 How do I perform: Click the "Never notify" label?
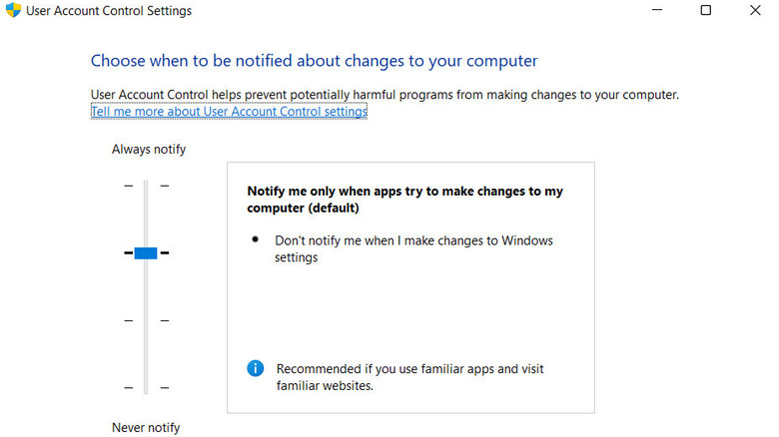146,427
